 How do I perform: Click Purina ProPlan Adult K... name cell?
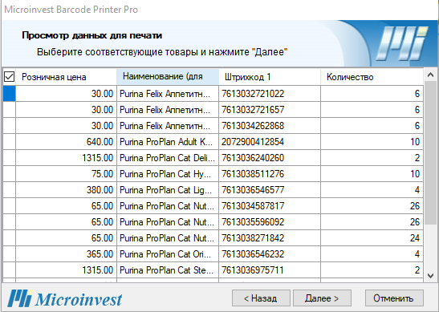coord(168,142)
